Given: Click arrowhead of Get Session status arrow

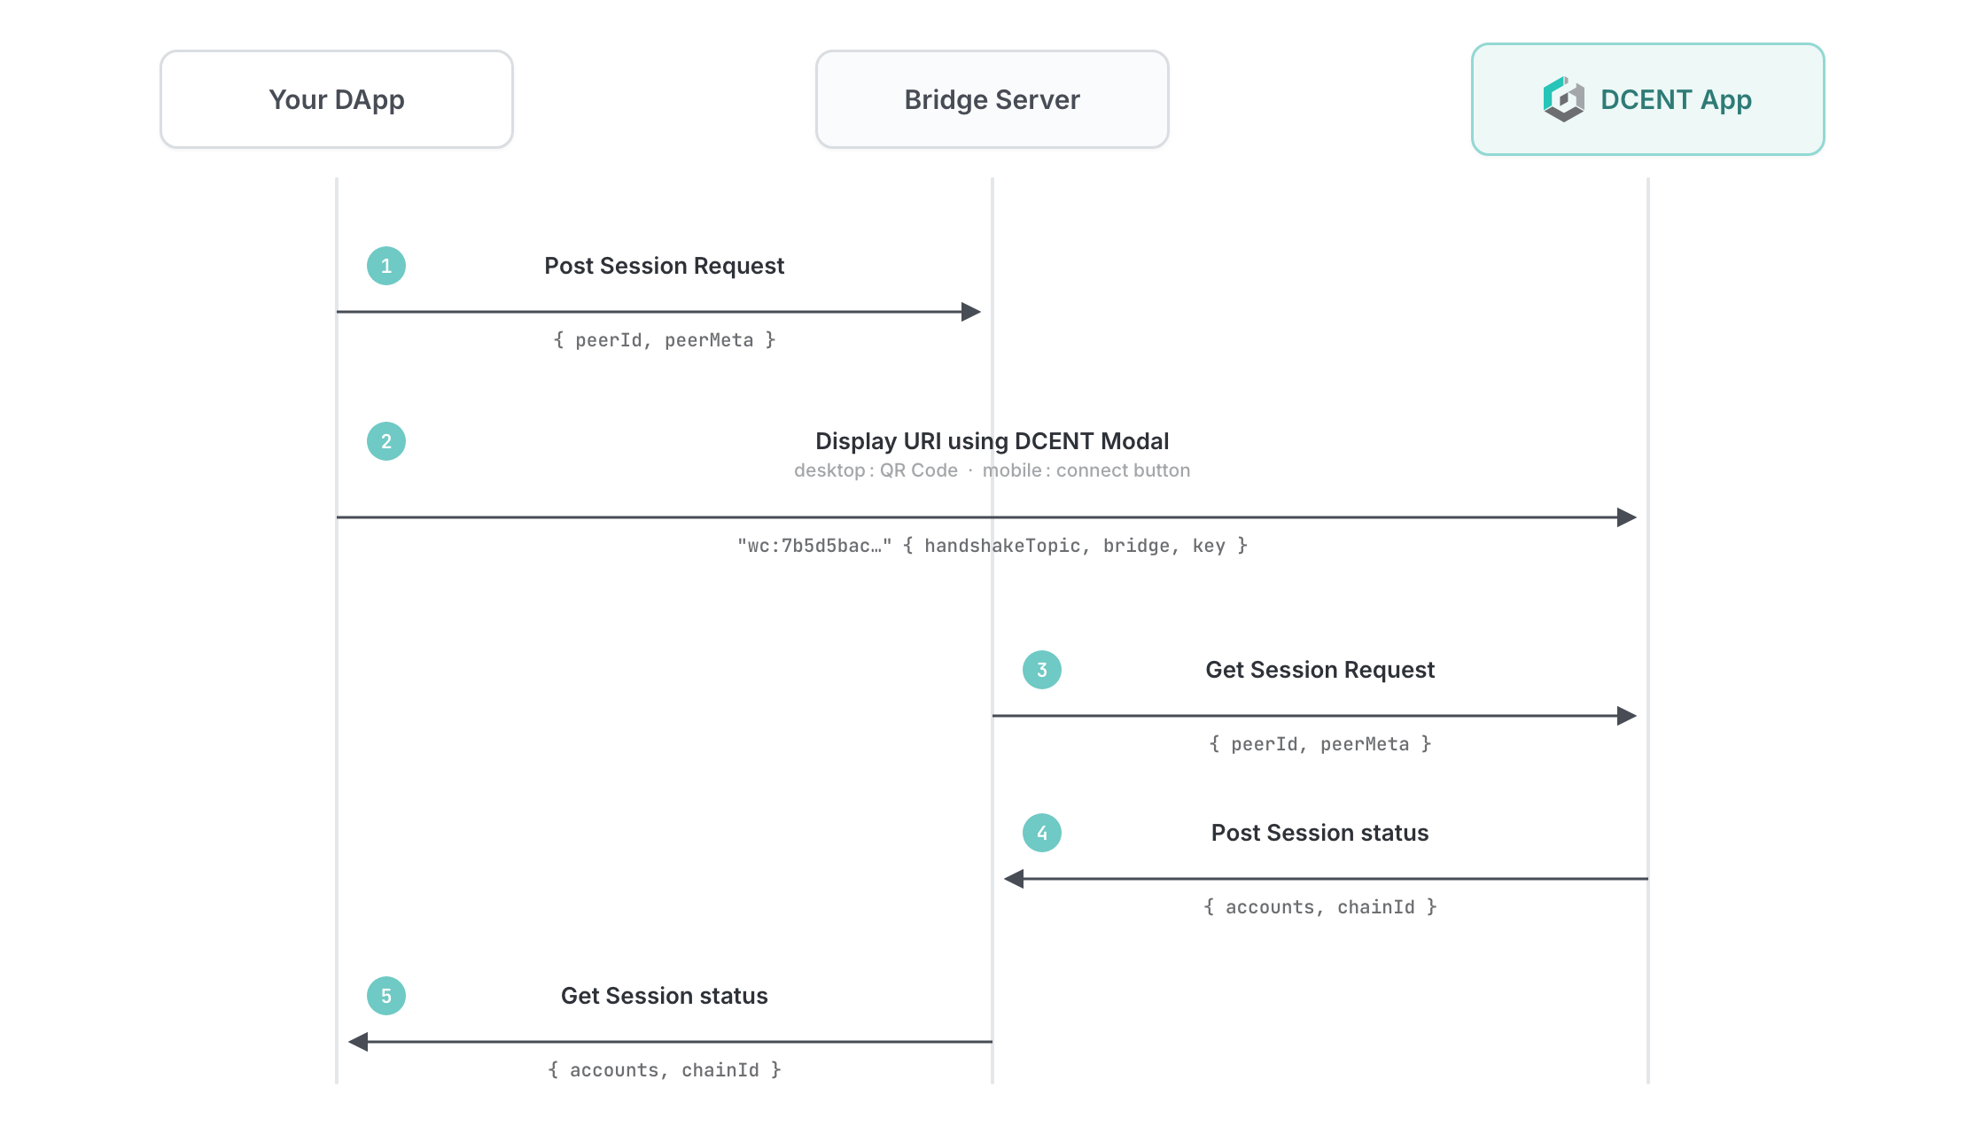Looking at the screenshot, I should point(358,1042).
